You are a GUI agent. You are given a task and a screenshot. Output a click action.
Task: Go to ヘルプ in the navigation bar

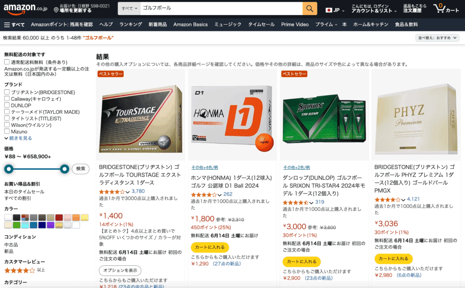[x=106, y=25]
